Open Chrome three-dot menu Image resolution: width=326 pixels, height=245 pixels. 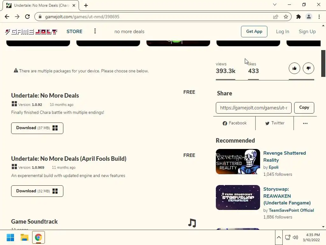(x=319, y=17)
